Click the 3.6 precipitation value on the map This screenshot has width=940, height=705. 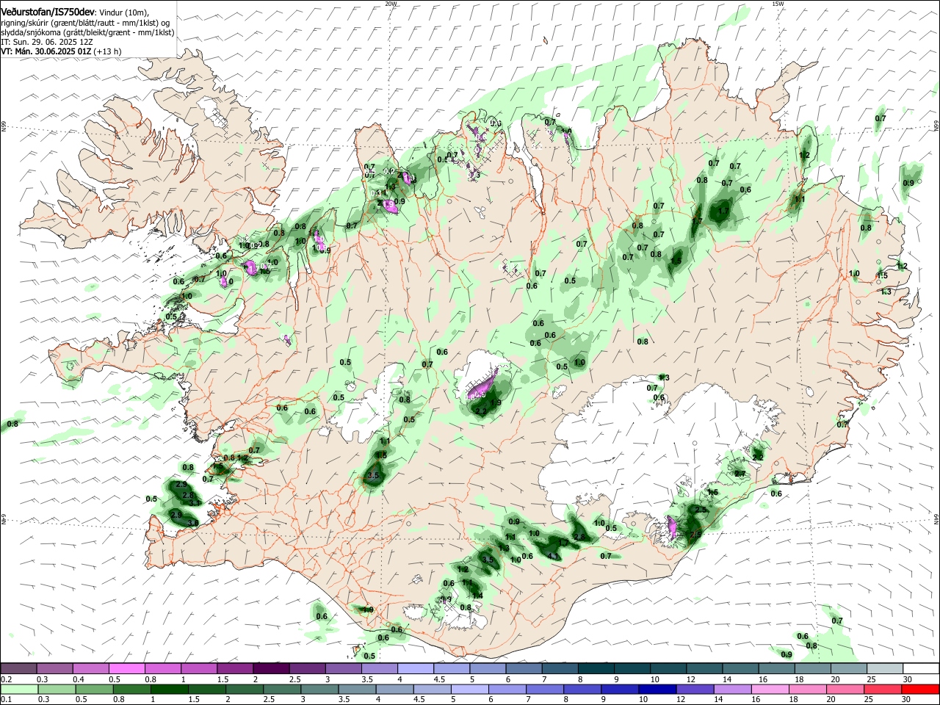[192, 523]
